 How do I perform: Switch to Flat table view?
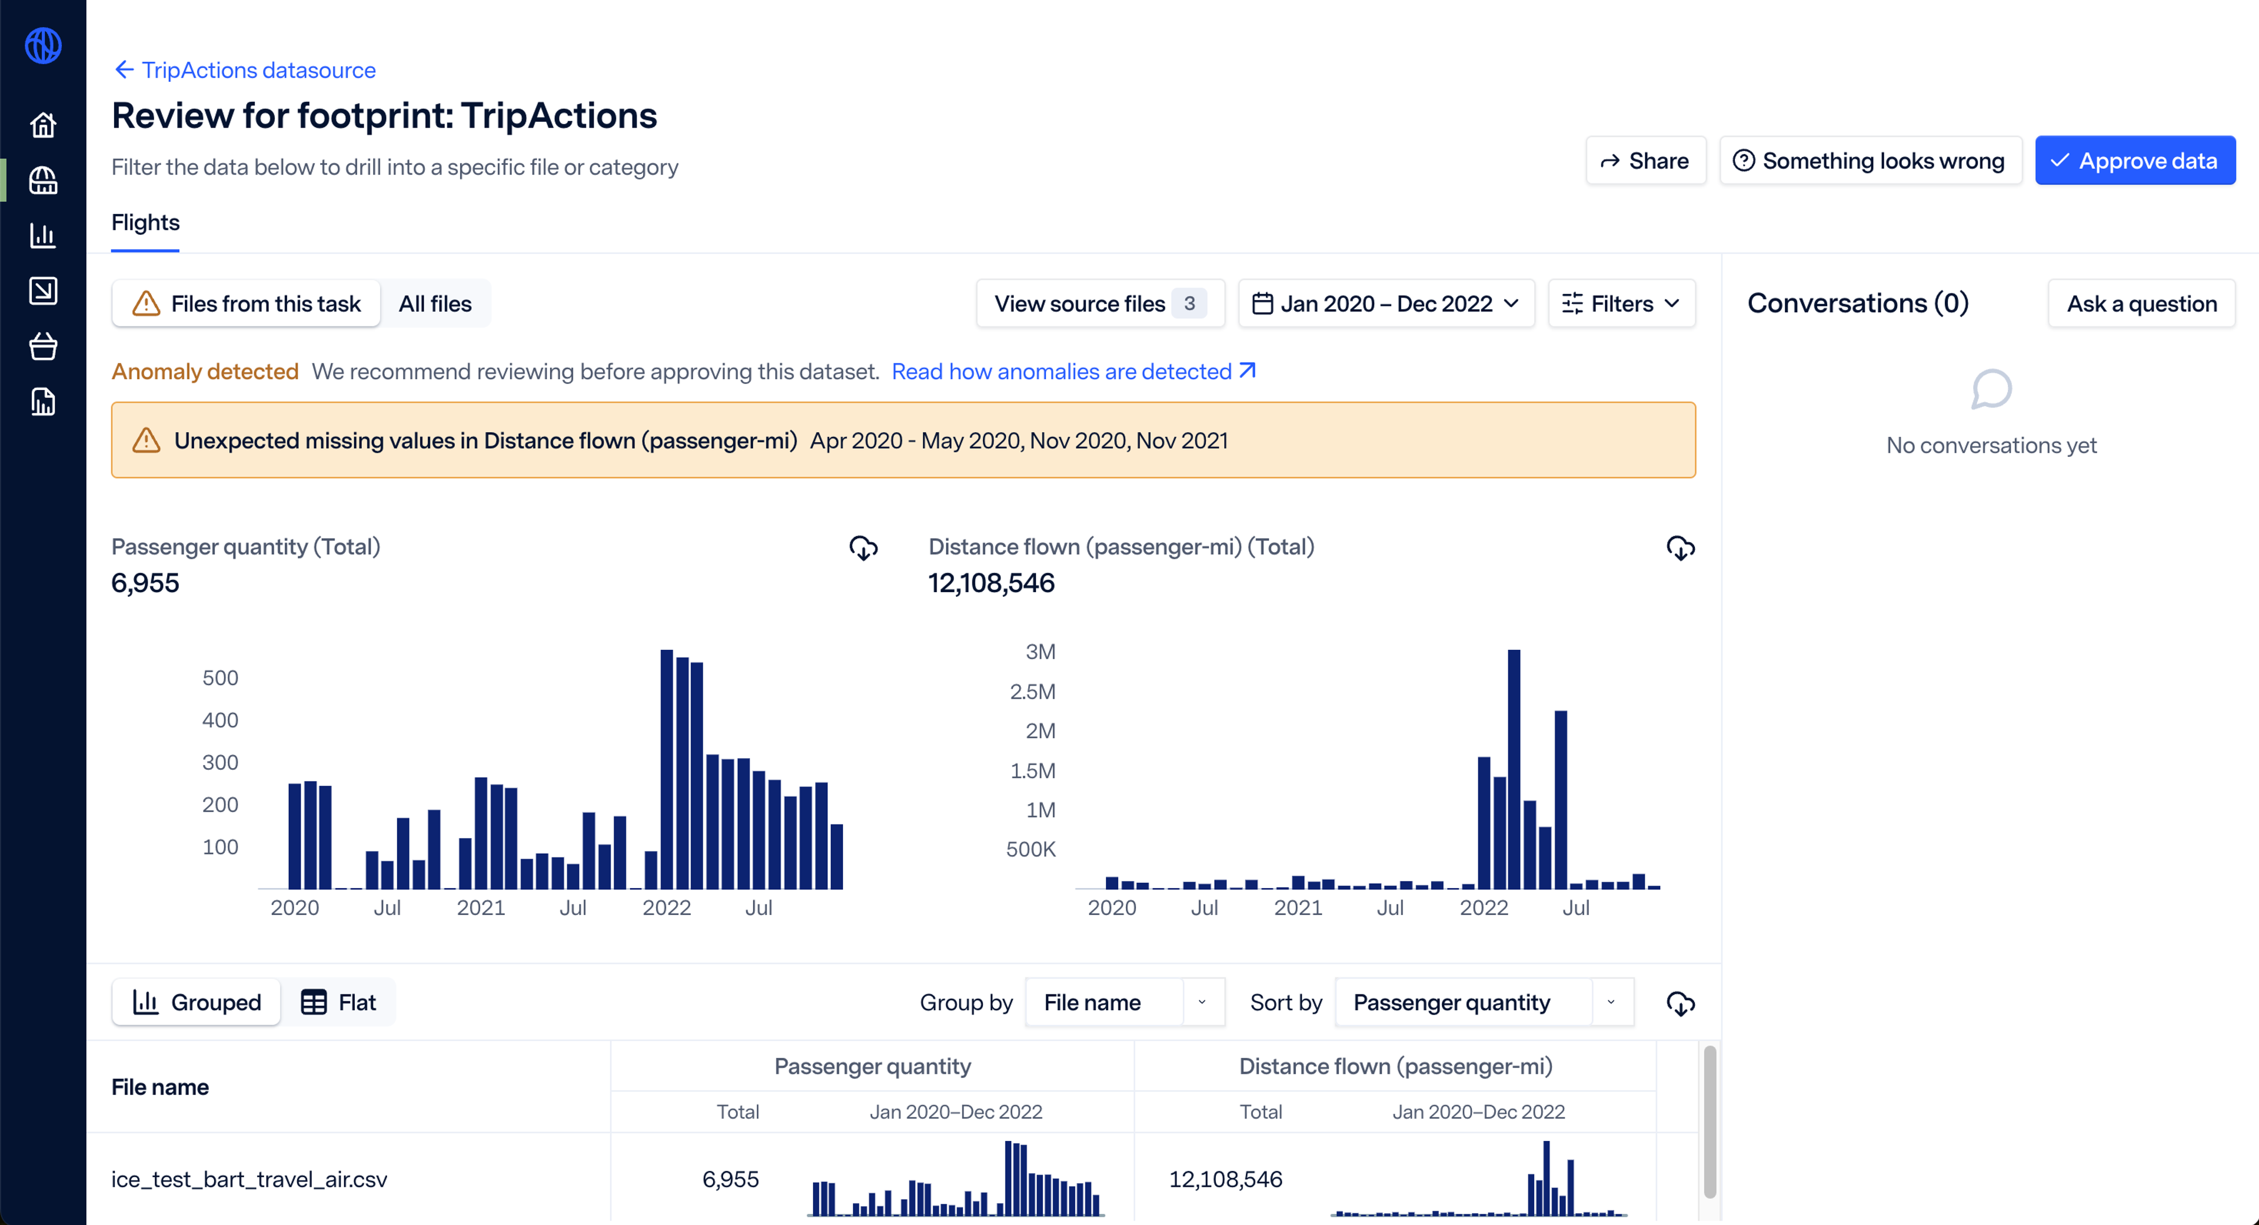pyautogui.click(x=338, y=1002)
